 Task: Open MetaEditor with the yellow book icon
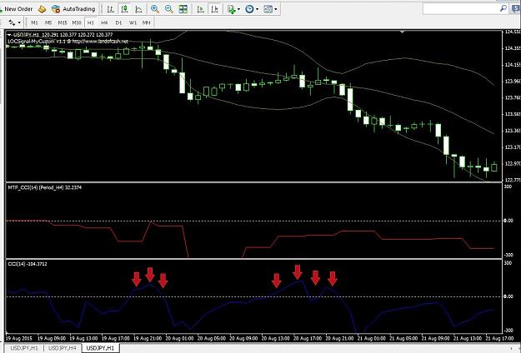(x=42, y=9)
